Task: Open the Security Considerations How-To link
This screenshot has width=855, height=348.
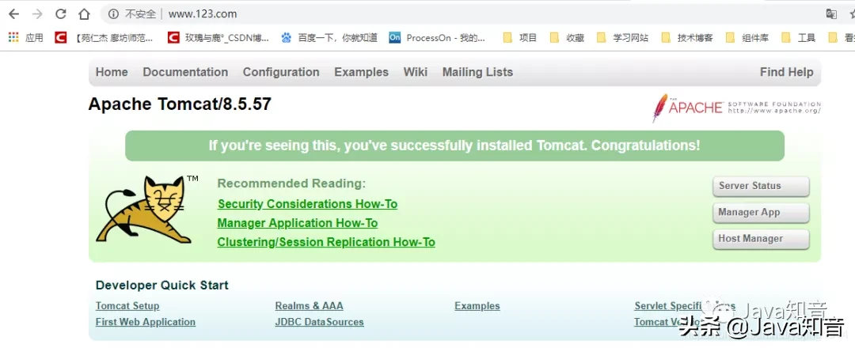Action: click(307, 204)
